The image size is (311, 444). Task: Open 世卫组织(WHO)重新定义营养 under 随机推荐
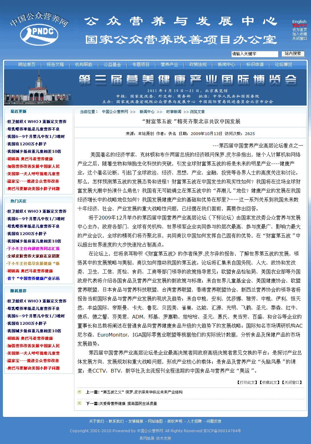37,301
